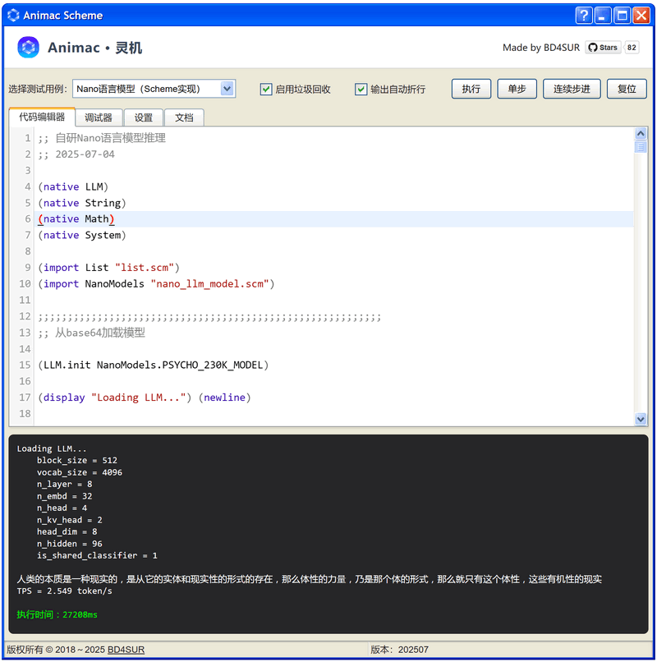The image size is (657, 662).
Task: Click the Animac logo icon in header
Action: point(28,48)
